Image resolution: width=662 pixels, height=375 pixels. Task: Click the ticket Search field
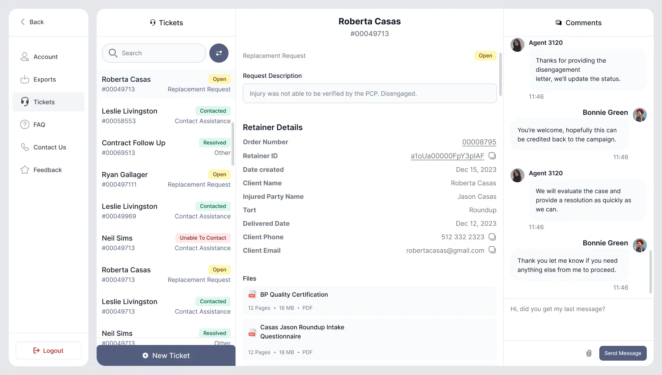point(154,53)
